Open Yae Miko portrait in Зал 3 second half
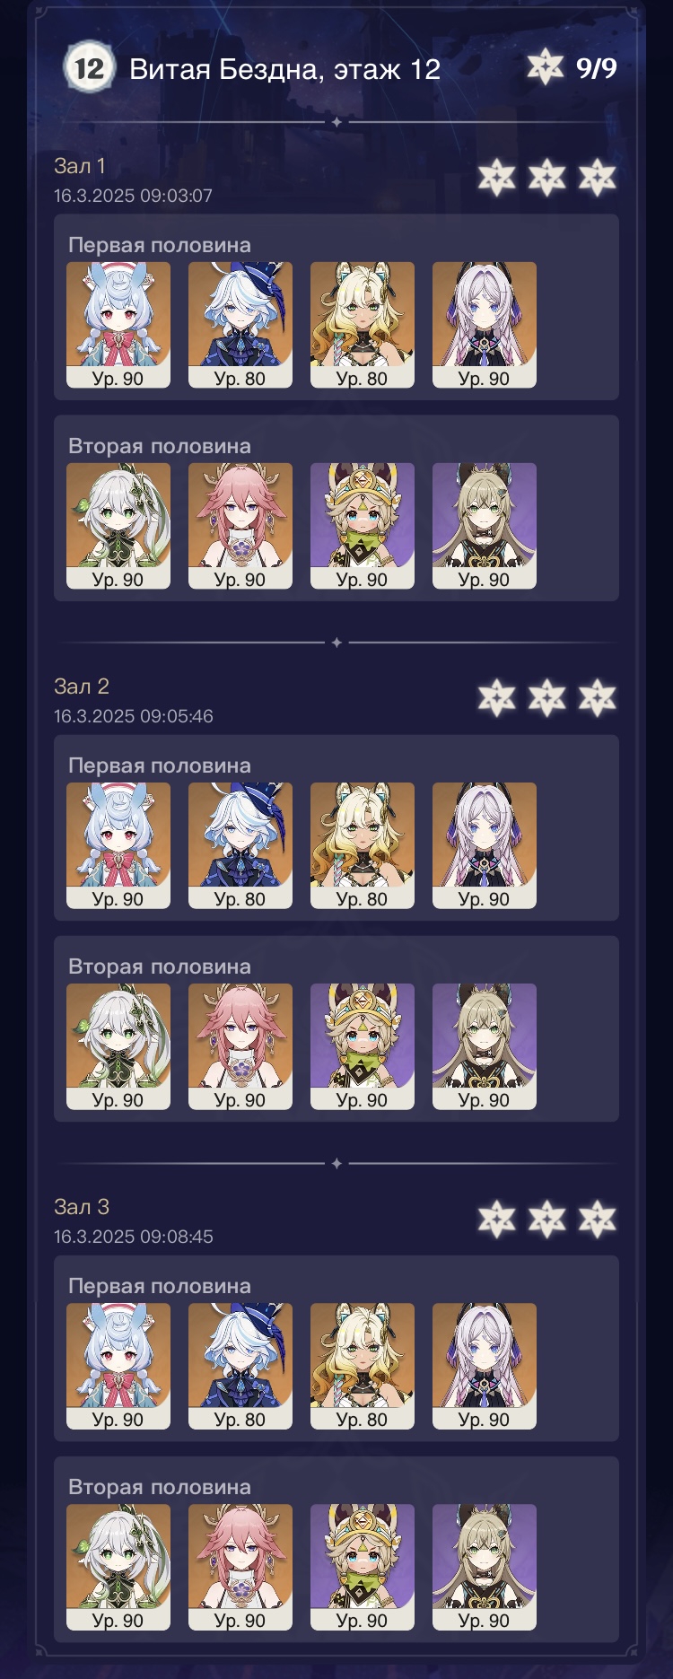The width and height of the screenshot is (673, 1679). [240, 1567]
